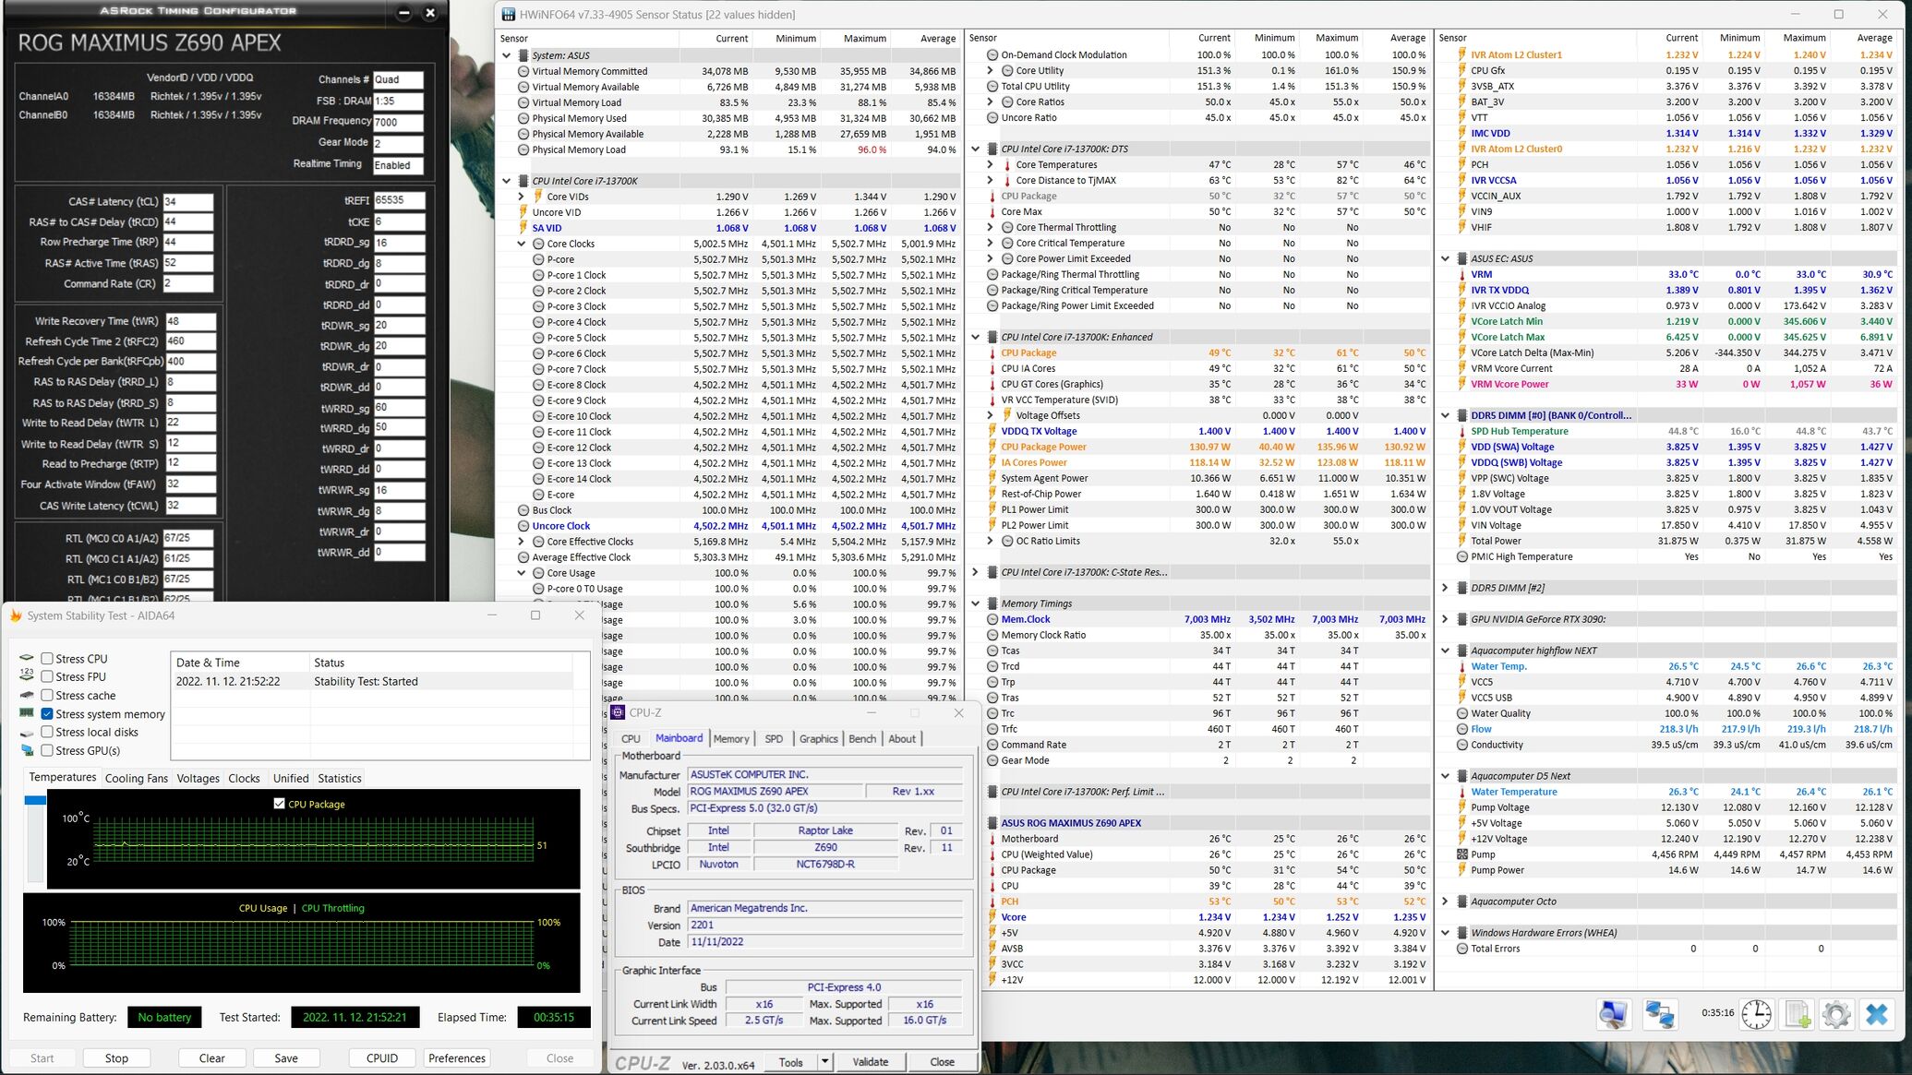Click GPU NVIDIA GeForce RTX 3090 icon
The height and width of the screenshot is (1075, 1912).
click(1462, 619)
